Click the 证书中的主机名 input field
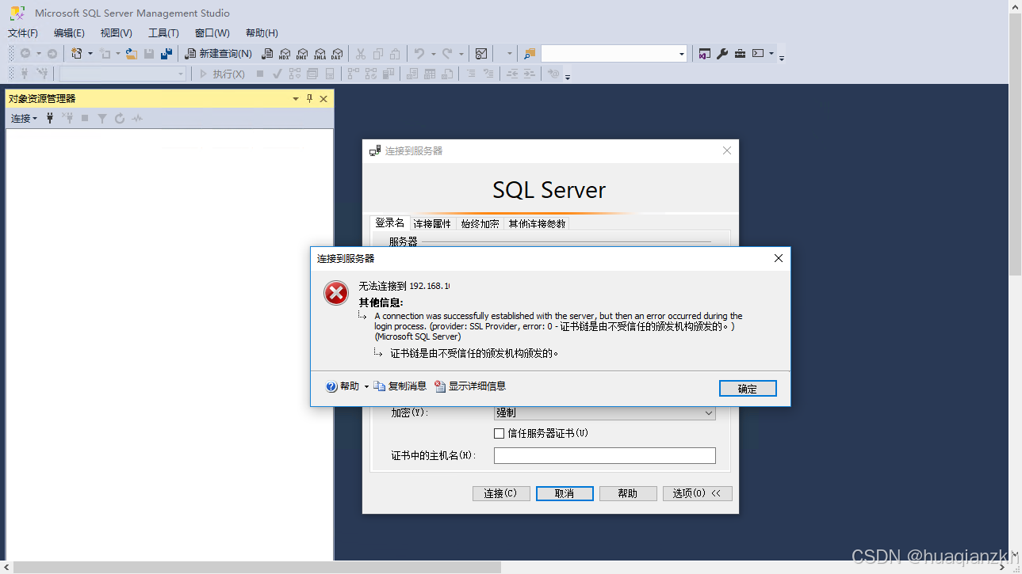Screen dimensions: 1022x574 click(604, 456)
